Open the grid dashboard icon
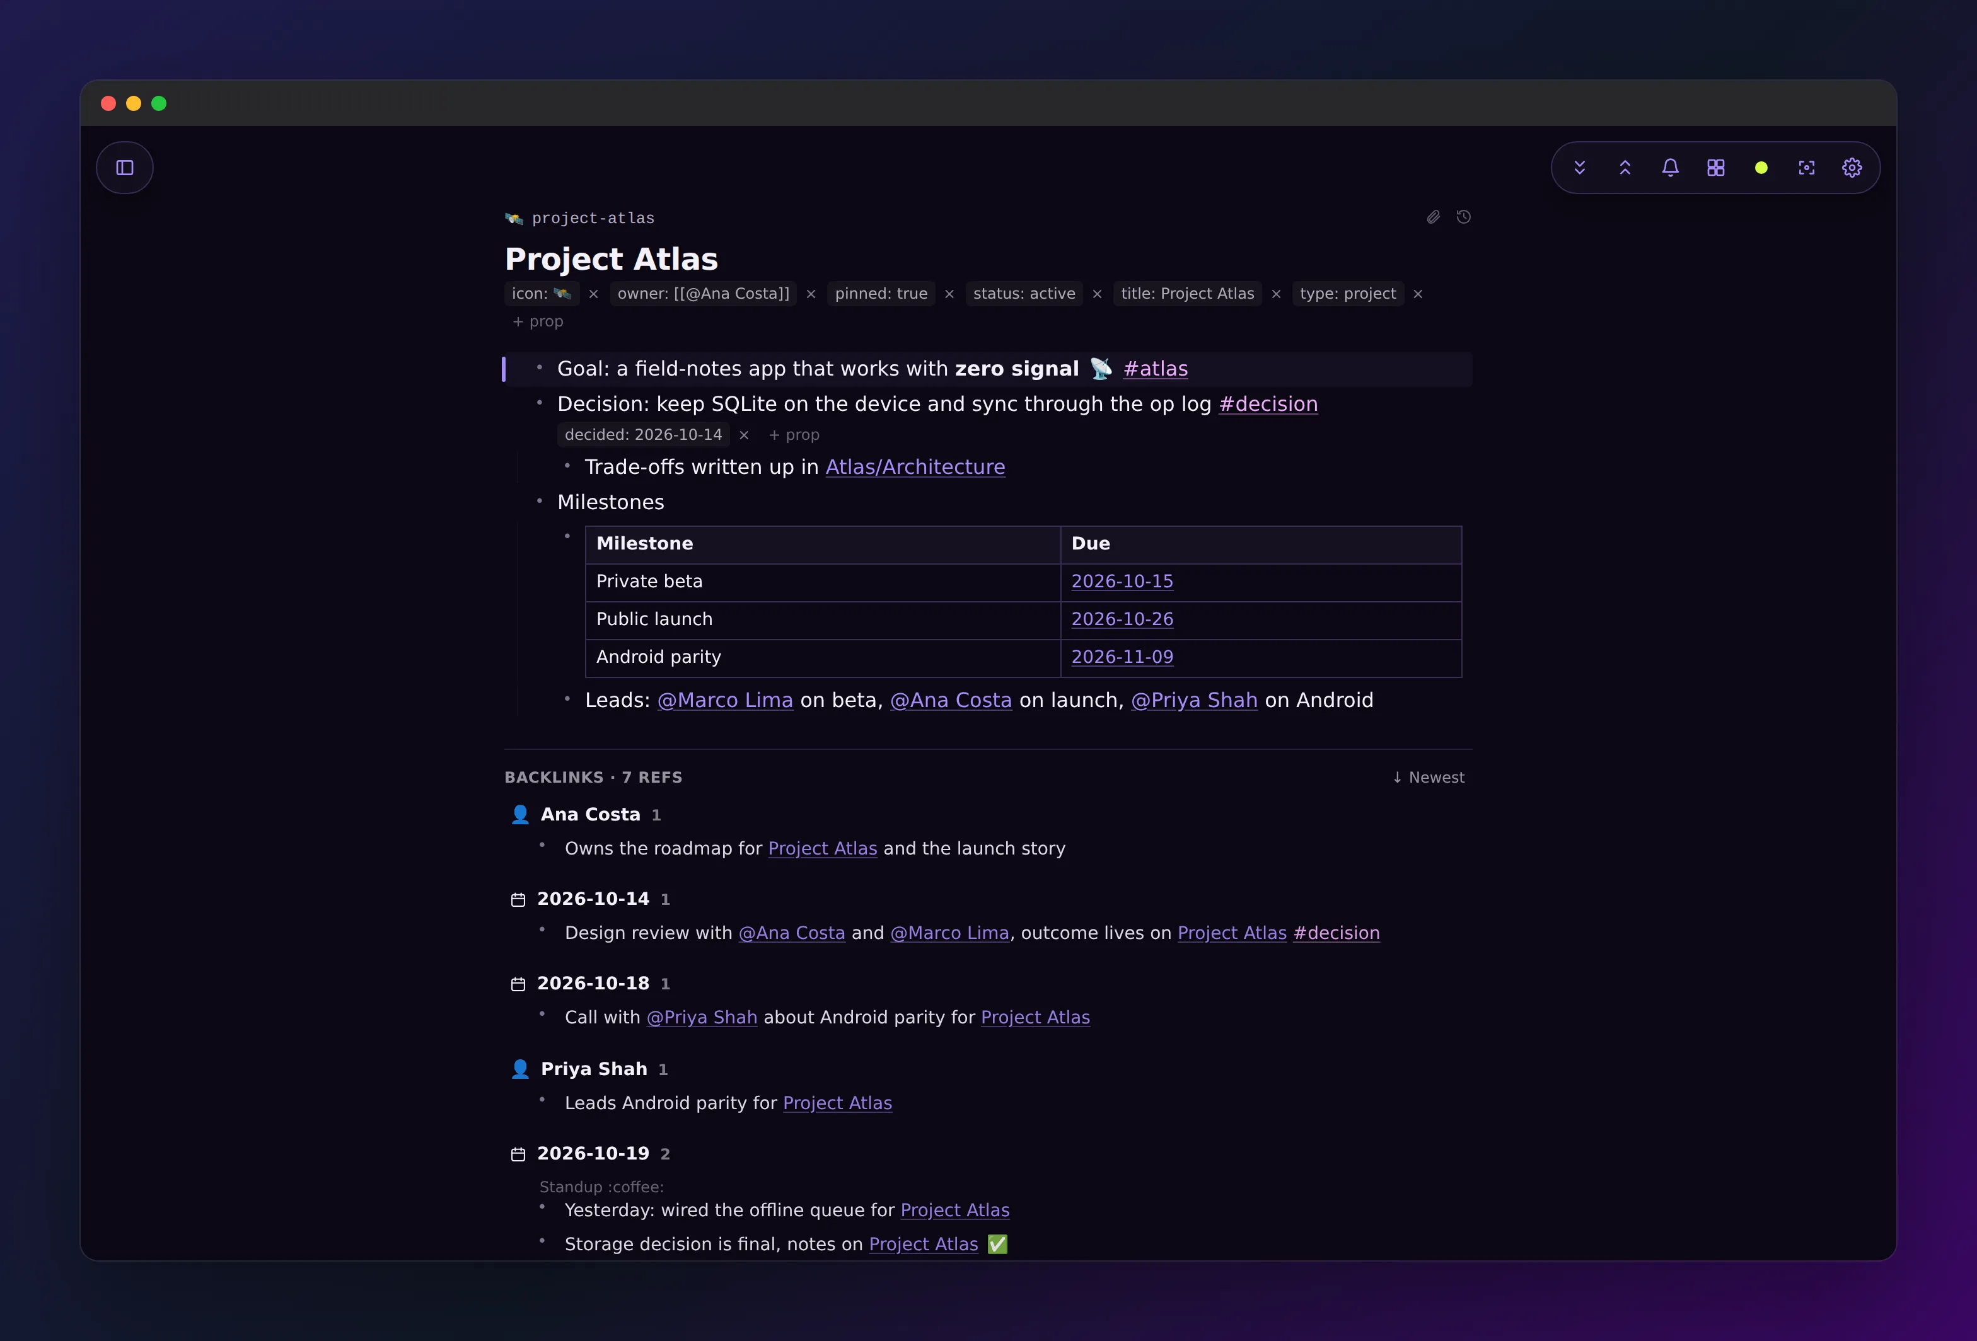The height and width of the screenshot is (1341, 1977). [x=1716, y=168]
